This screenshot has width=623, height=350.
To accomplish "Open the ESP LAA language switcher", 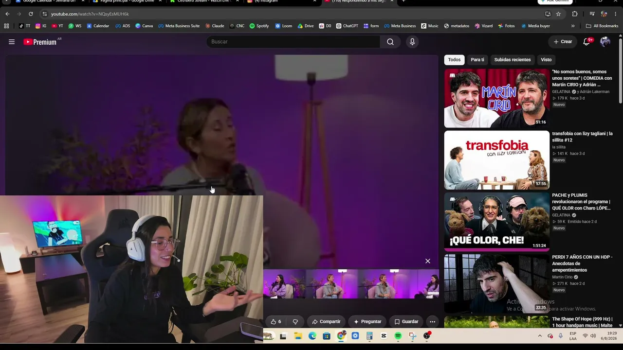I will coord(573,336).
